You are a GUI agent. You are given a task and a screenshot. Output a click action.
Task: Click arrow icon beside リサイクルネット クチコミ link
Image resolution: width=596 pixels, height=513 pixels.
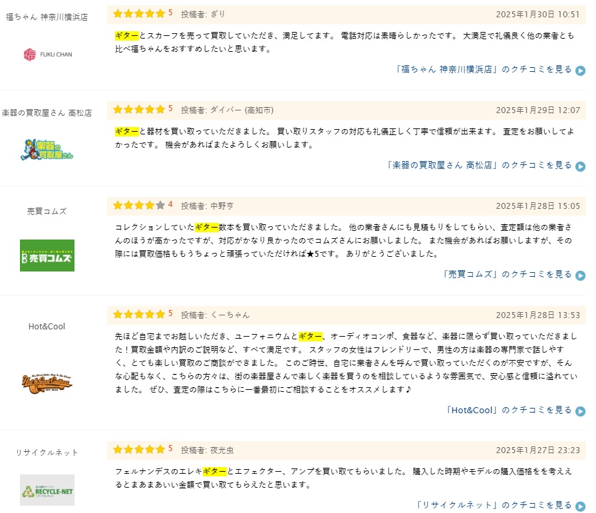coord(580,506)
